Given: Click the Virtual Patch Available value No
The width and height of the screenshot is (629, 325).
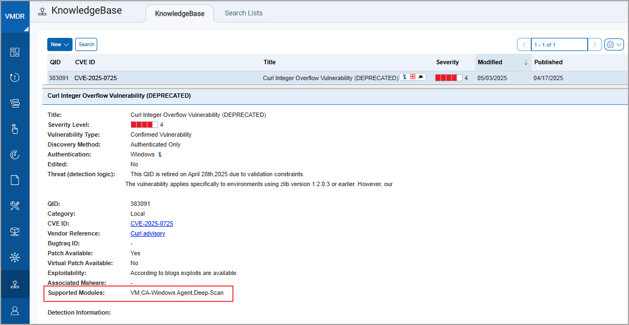Looking at the screenshot, I should (135, 263).
